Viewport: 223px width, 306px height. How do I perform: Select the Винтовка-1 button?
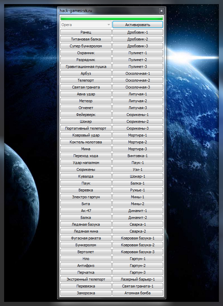click(137, 156)
